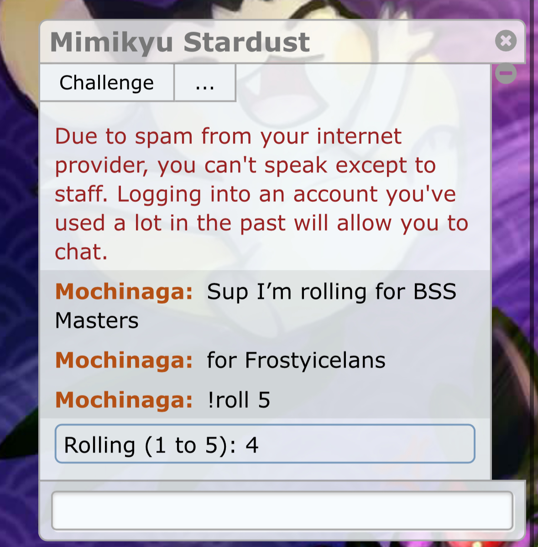Click the '!roll 5' command text
The height and width of the screenshot is (547, 538).
pyautogui.click(x=239, y=400)
